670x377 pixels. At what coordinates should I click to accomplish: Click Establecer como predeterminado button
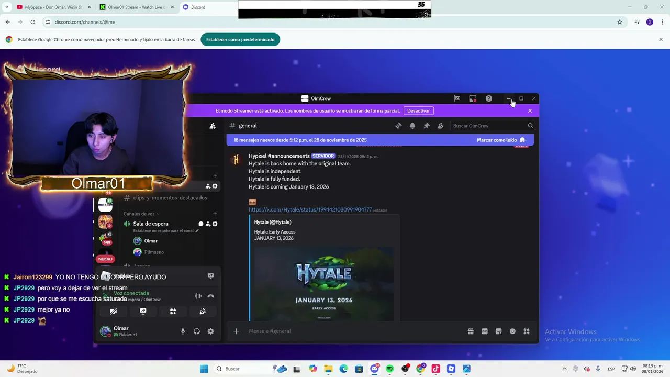coord(240,39)
